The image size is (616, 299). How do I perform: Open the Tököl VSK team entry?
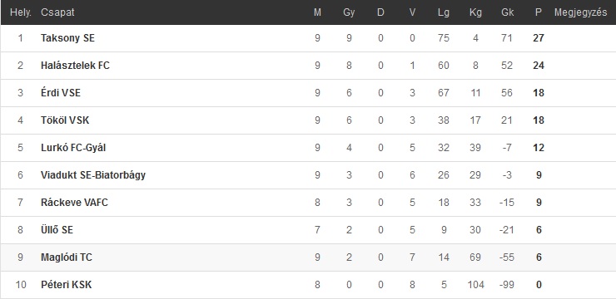click(x=65, y=120)
